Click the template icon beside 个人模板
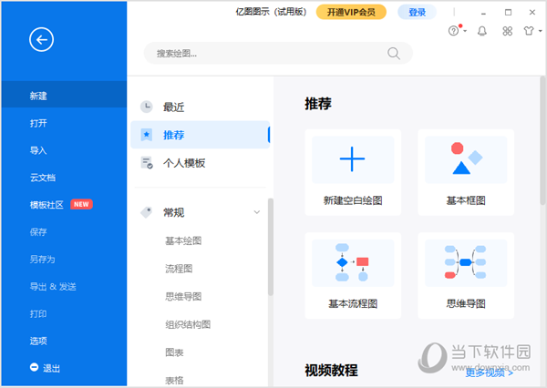The image size is (547, 388). pos(147,163)
